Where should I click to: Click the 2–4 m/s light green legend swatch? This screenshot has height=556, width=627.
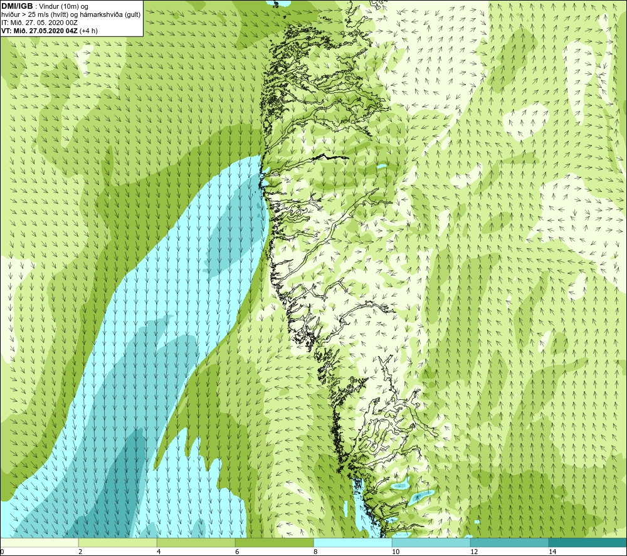118,542
